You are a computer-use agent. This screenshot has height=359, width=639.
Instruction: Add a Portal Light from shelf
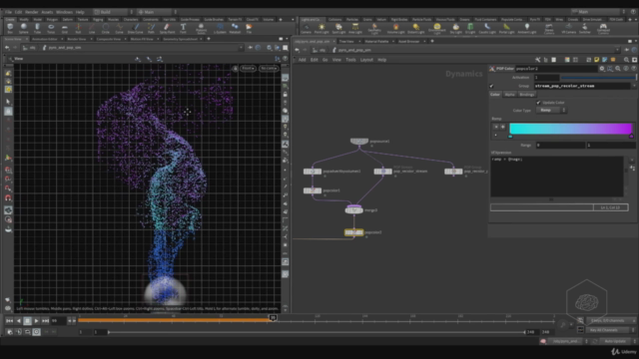(506, 29)
